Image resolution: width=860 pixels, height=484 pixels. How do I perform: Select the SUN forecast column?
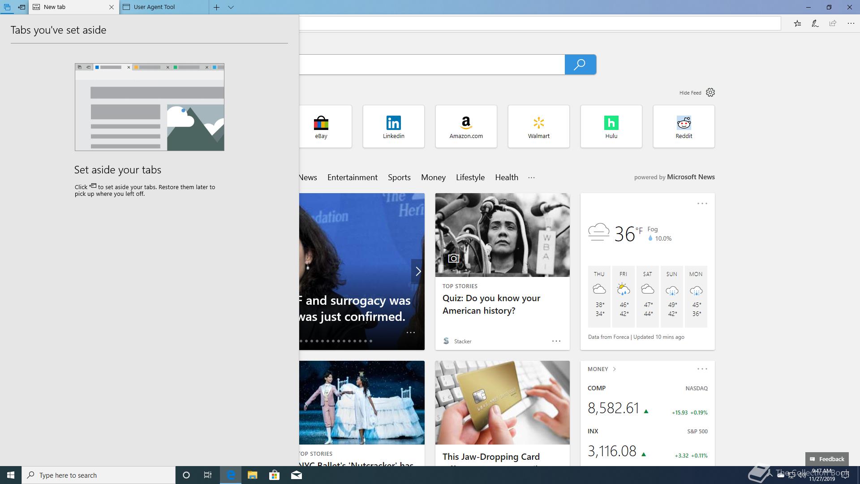point(672,297)
